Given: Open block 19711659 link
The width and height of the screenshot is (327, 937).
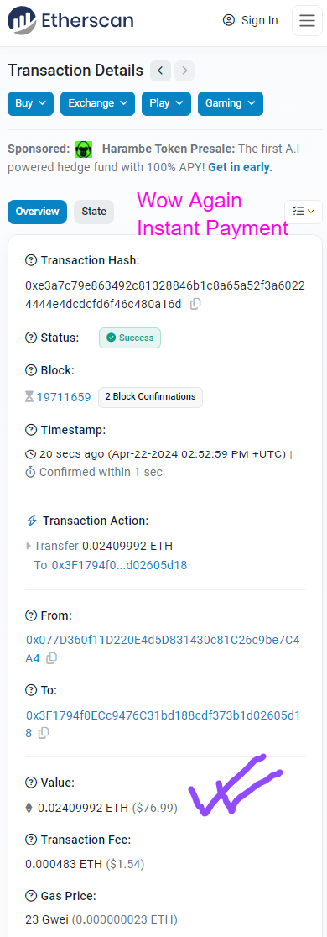Looking at the screenshot, I should [64, 397].
